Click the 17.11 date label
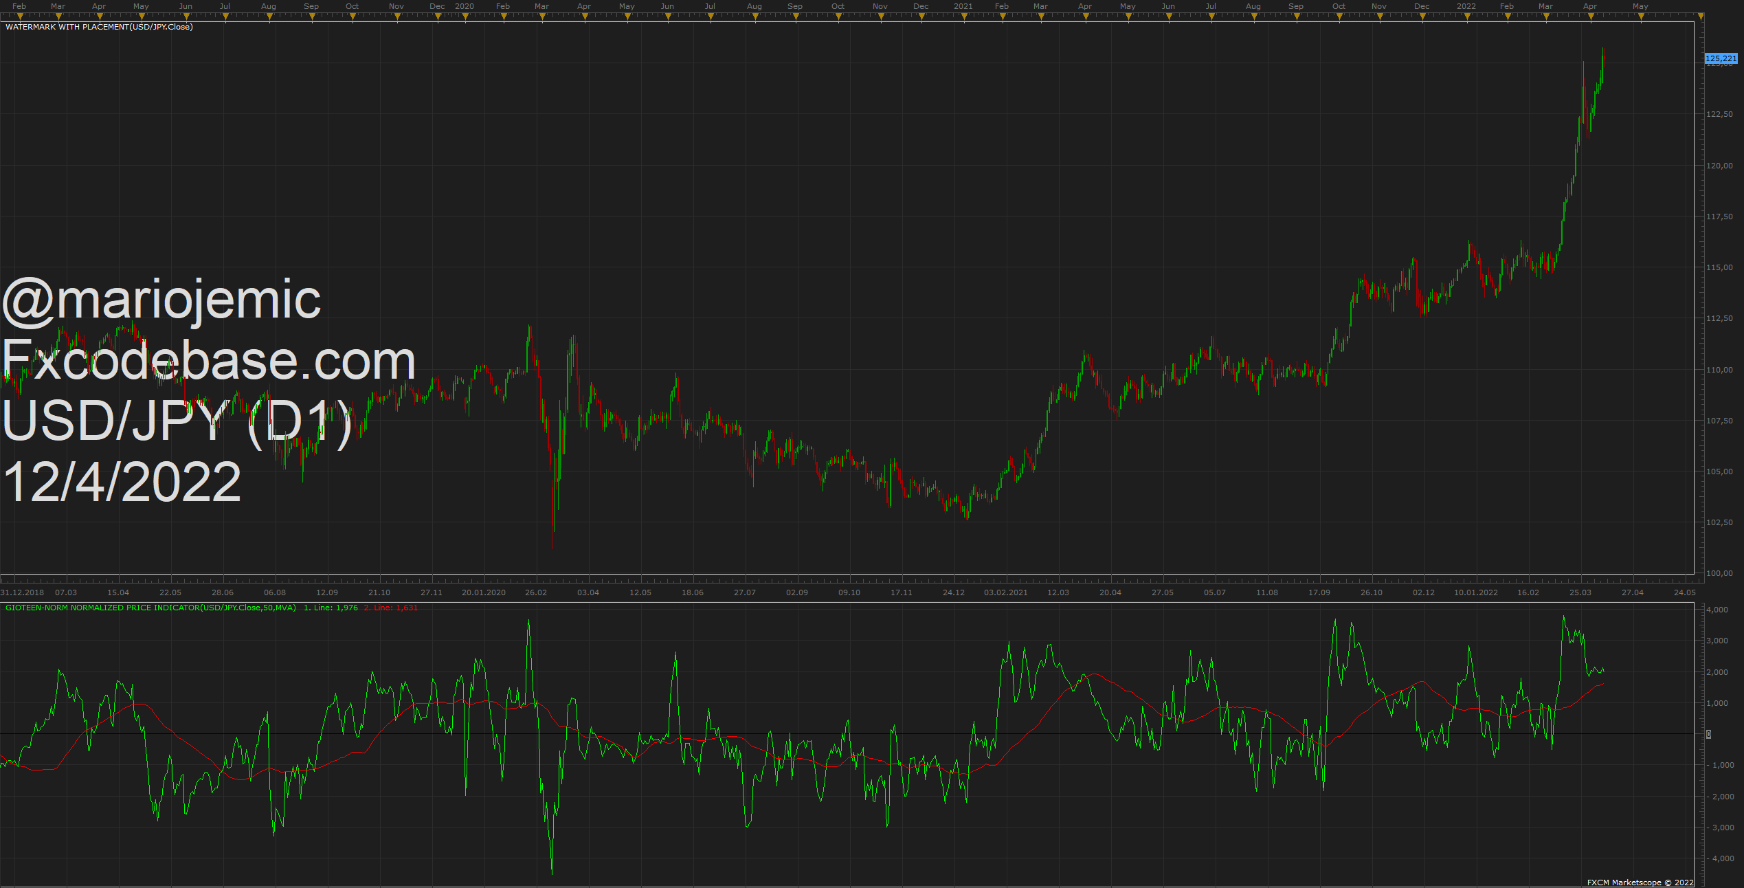The height and width of the screenshot is (888, 1744). [x=902, y=592]
